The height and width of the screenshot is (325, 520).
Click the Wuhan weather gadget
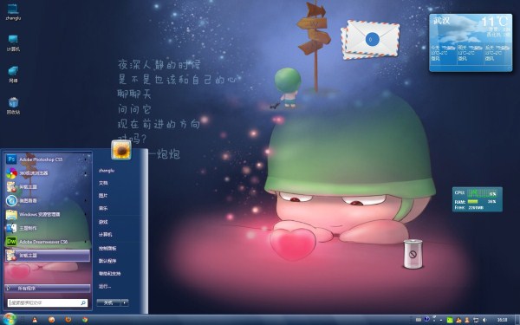[471, 42]
